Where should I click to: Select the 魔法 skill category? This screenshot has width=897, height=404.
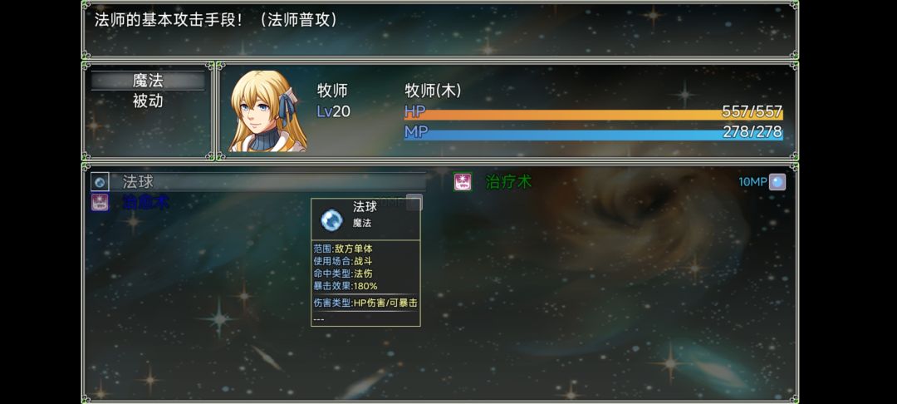click(x=148, y=81)
